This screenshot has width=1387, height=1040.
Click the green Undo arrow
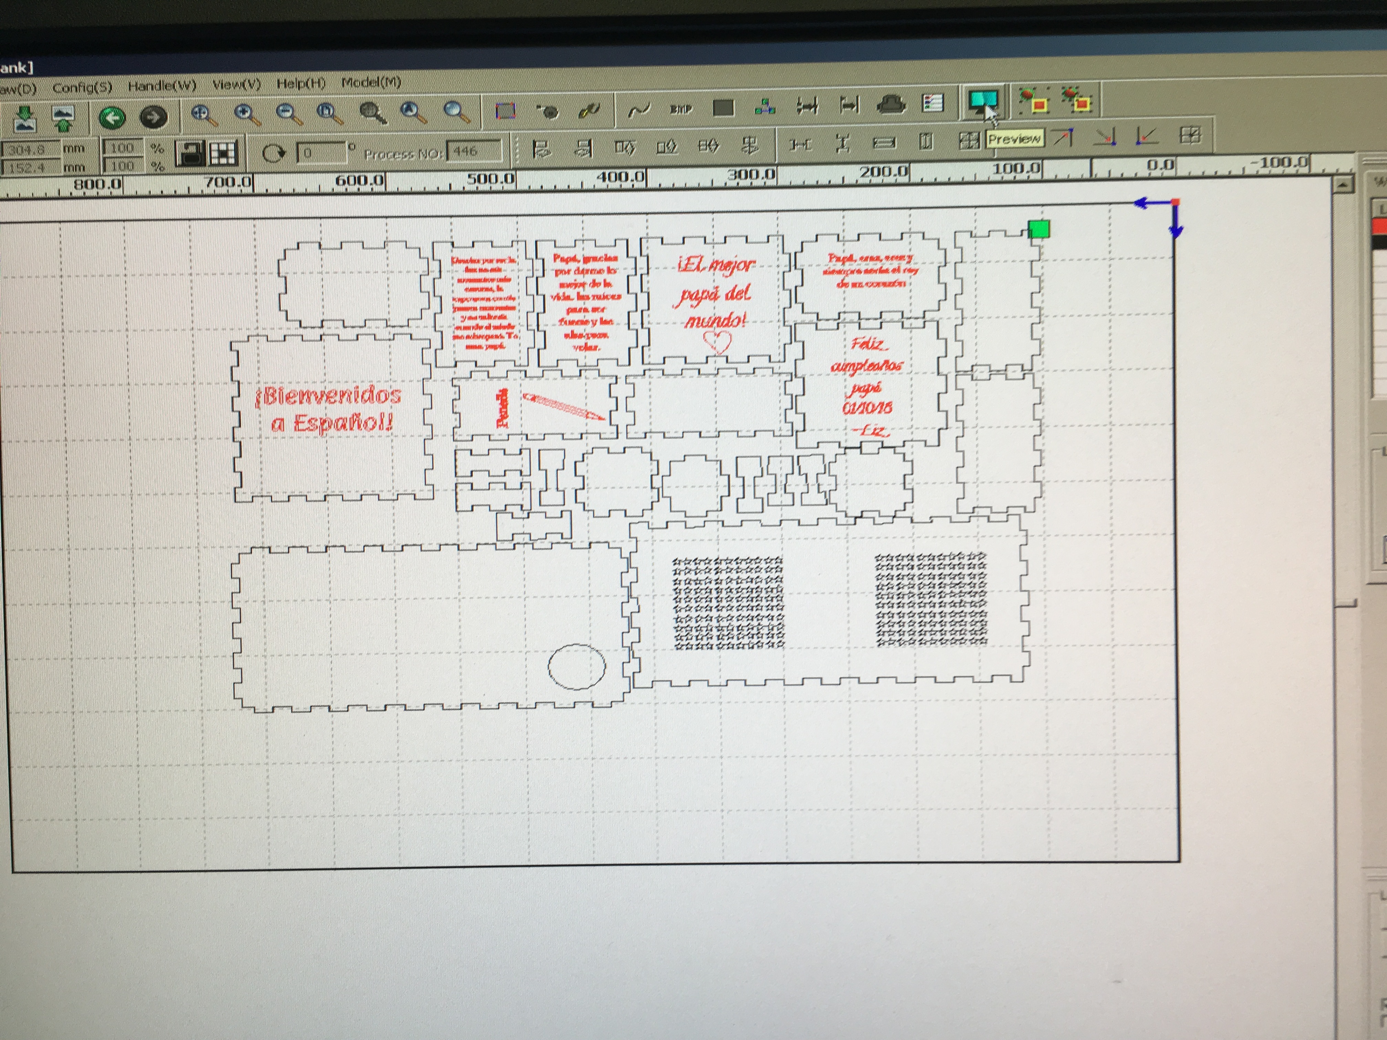[x=113, y=117]
